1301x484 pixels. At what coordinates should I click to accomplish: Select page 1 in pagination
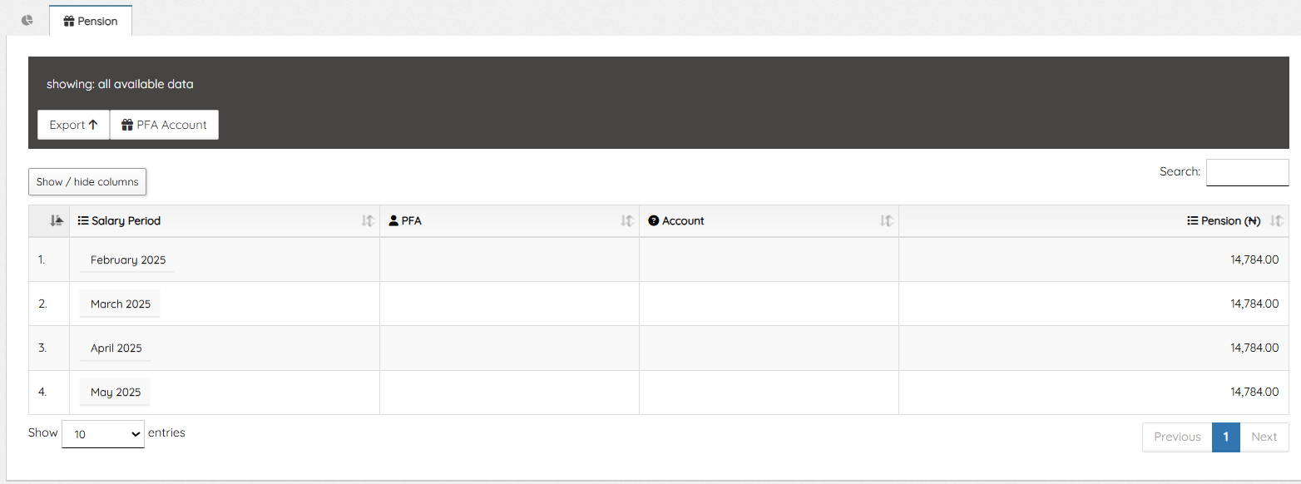[1226, 437]
